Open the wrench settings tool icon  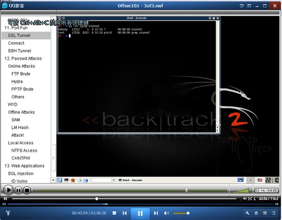(248, 213)
